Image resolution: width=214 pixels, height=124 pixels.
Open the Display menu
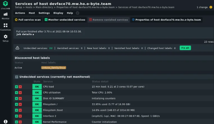[x=58, y=13]
